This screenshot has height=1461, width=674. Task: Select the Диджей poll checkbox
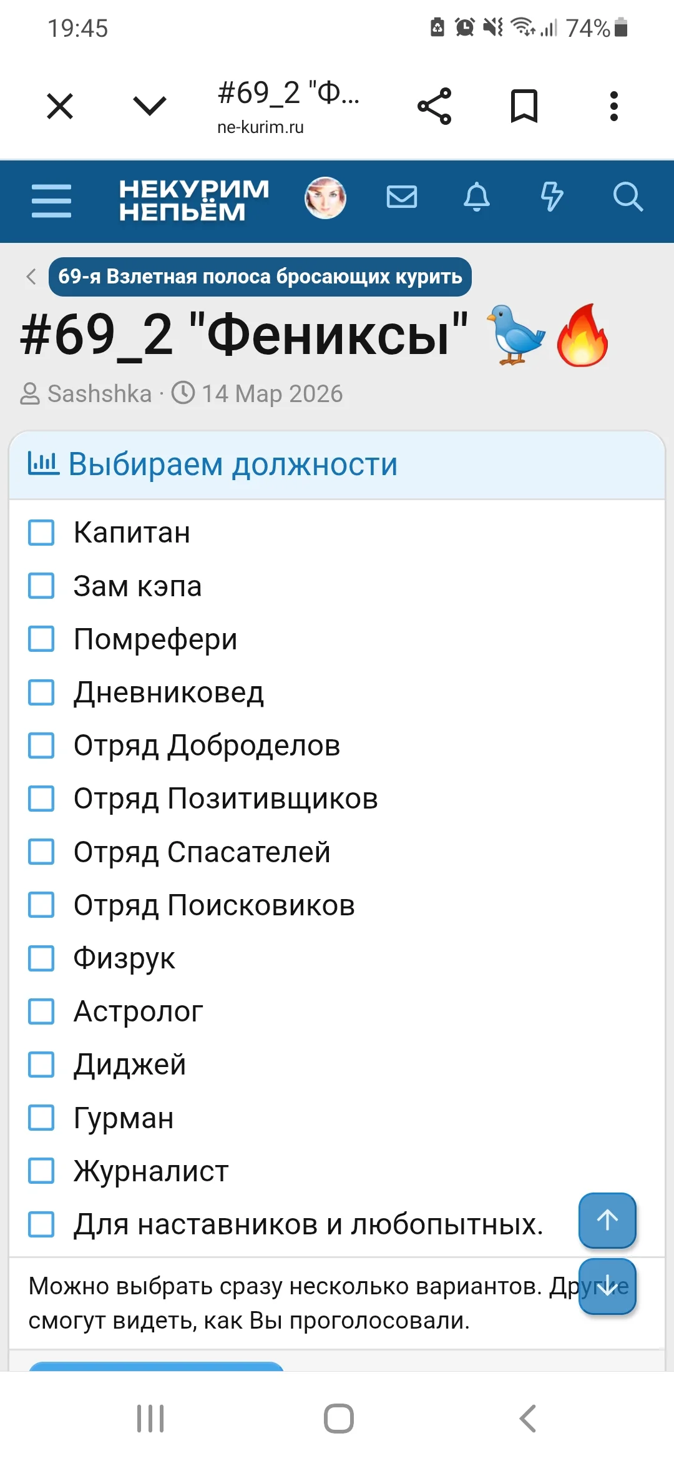tap(42, 1065)
